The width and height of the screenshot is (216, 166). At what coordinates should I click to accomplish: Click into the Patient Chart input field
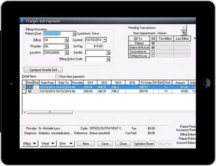pyautogui.click(x=58, y=33)
